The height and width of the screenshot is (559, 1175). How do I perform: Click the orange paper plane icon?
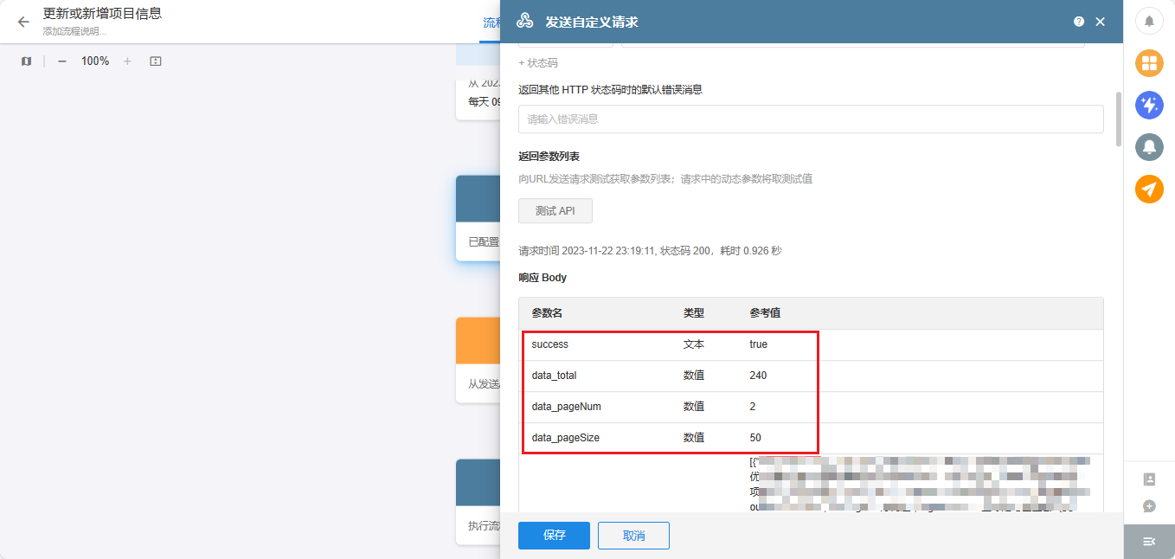click(1149, 190)
